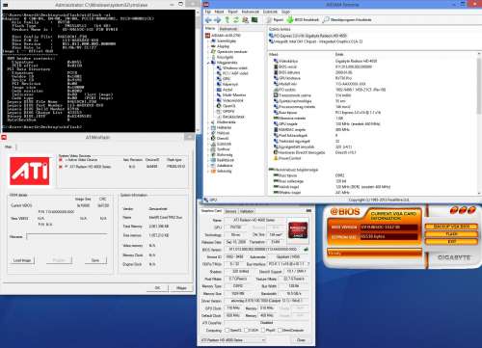Viewport: 482px width, 348px height.
Task: Click the dark green chip icon in AIDA64 toolbar
Action: pyautogui.click(x=254, y=20)
